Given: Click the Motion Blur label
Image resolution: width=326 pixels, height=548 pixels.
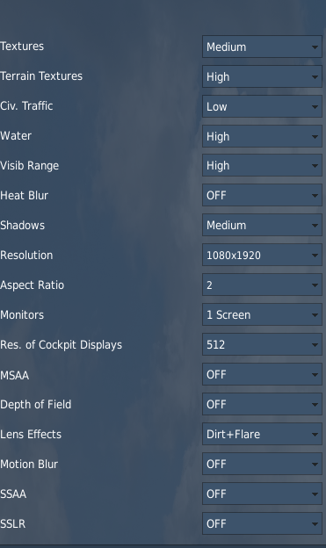Looking at the screenshot, I should point(29,464).
